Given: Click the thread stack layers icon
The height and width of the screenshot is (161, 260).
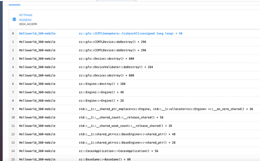Looking at the screenshot, I should 14,19.
